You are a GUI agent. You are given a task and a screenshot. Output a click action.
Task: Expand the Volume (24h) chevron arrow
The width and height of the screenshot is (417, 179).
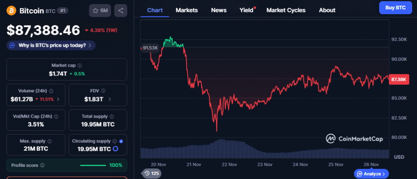coord(58,99)
